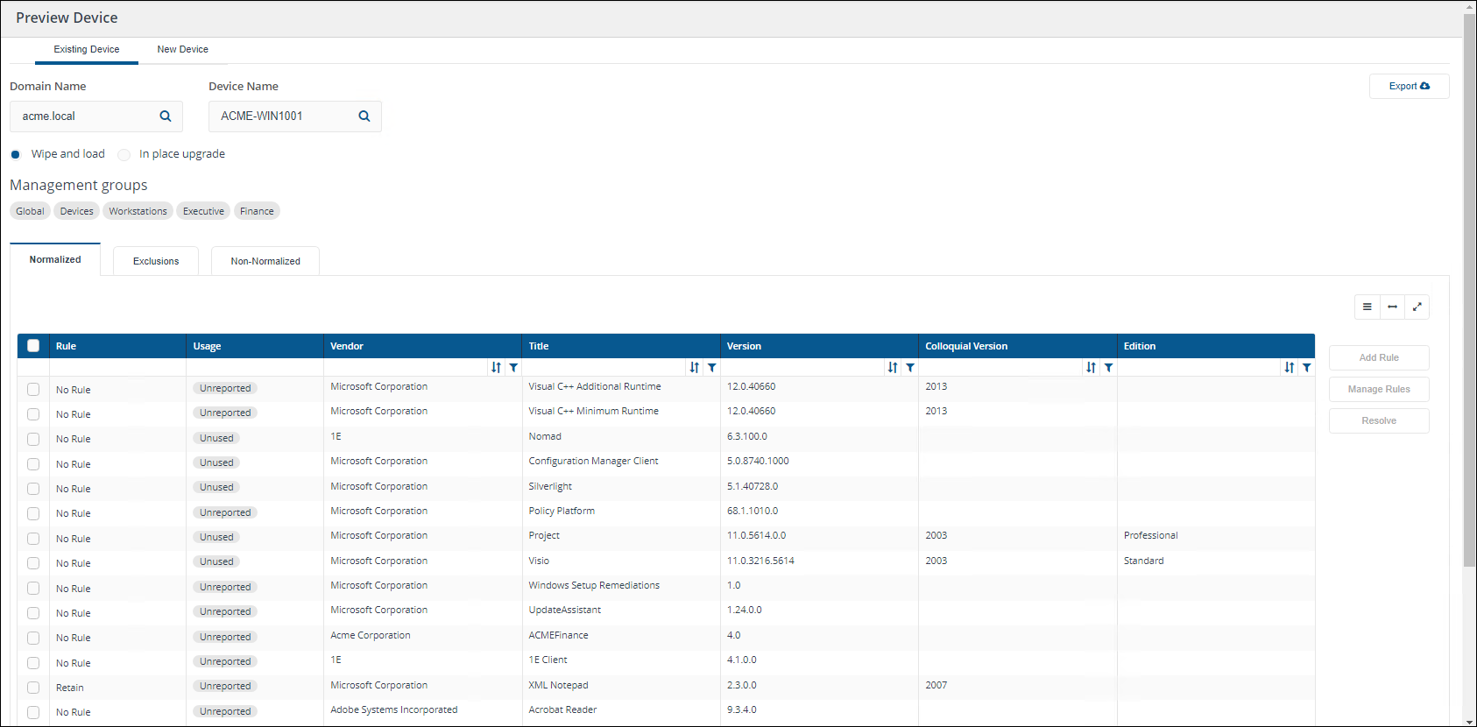Sort the table by Version column
The width and height of the screenshot is (1477, 727).
892,368
